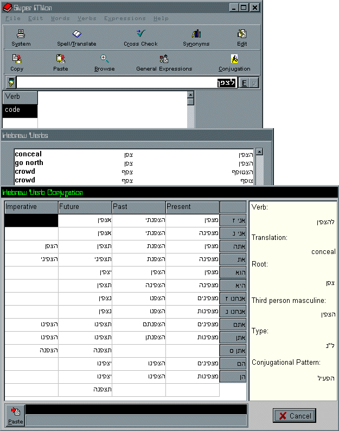Click the אני ז pronoun row header

tap(233, 220)
